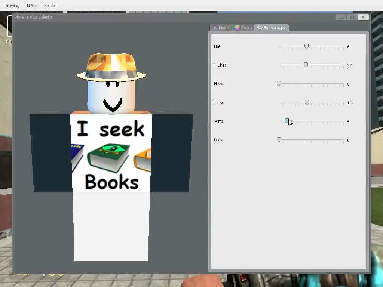Viewport: 383px width, 287px height.
Task: Click the Head value 0
Action: coord(348,84)
